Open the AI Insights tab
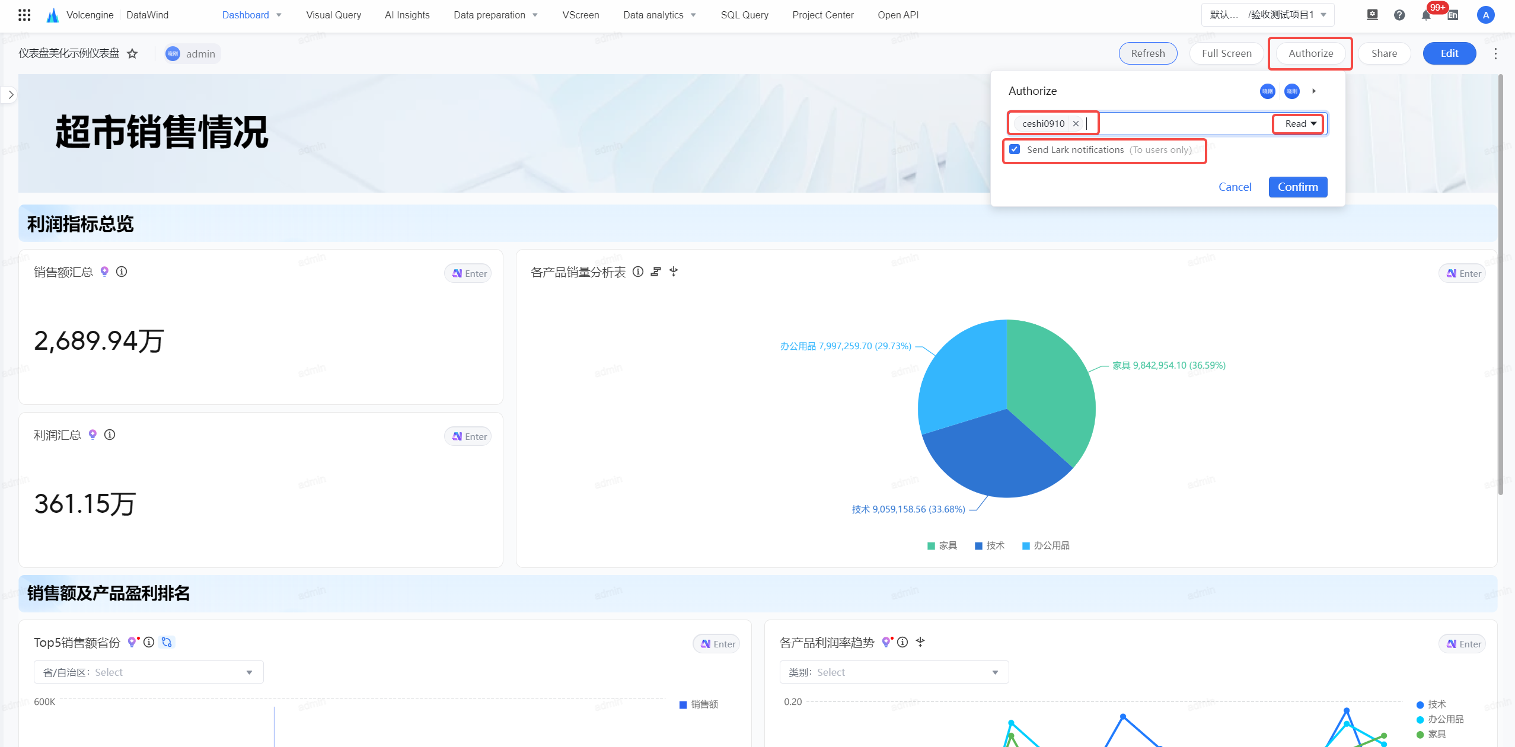This screenshot has height=747, width=1515. pos(407,15)
